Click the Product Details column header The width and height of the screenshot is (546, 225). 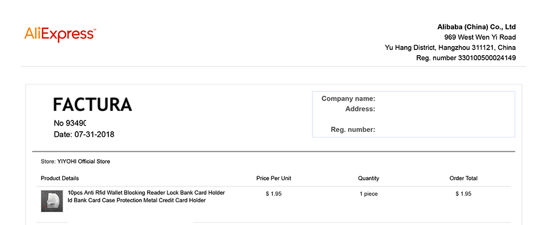[x=60, y=178]
